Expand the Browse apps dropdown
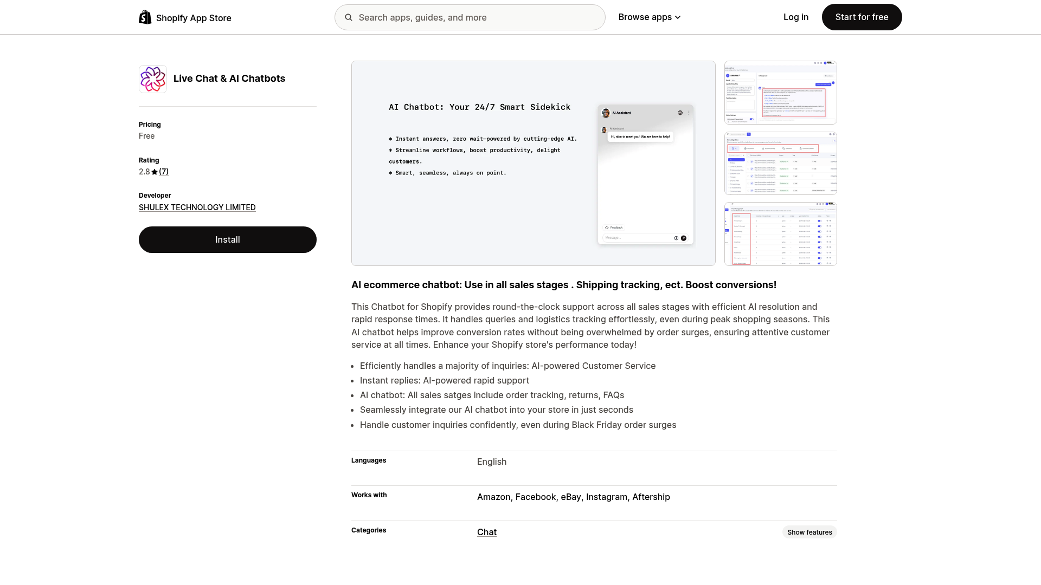 [x=649, y=17]
